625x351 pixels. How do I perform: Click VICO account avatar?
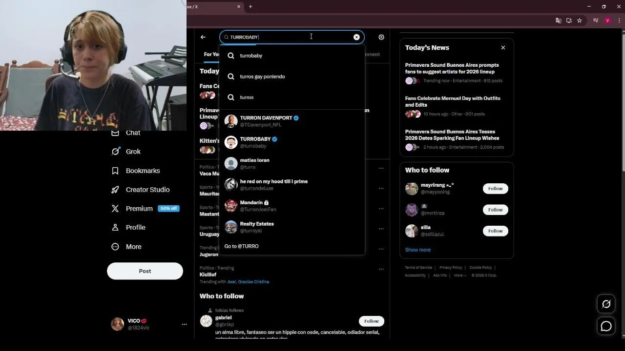click(x=118, y=324)
